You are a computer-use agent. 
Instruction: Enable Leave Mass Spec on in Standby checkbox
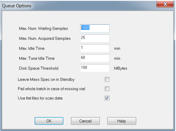(x=107, y=79)
